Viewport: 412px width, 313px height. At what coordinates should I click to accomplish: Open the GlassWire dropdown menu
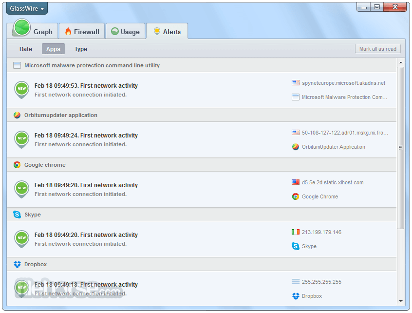[x=27, y=8]
